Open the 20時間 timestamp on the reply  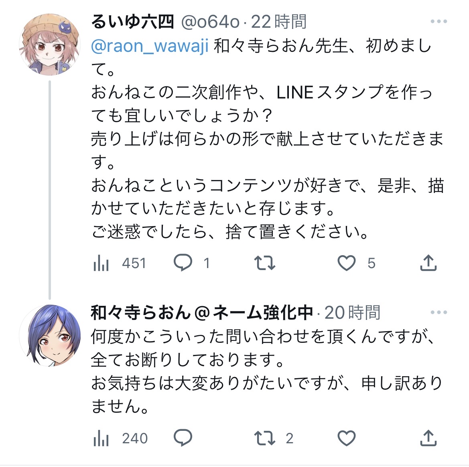[352, 312]
